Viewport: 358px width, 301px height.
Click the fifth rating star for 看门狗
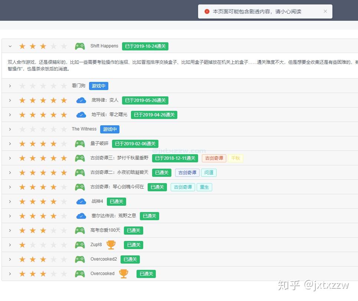pos(64,86)
